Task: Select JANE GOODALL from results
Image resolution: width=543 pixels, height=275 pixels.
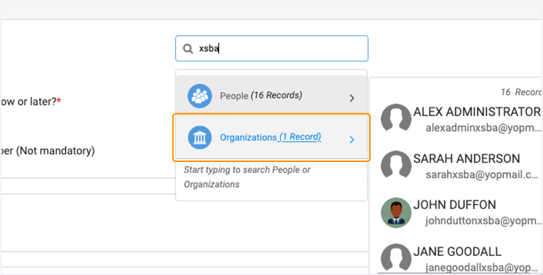Action: (457, 252)
